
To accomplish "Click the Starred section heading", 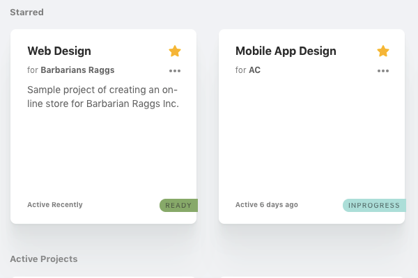I will coord(26,13).
